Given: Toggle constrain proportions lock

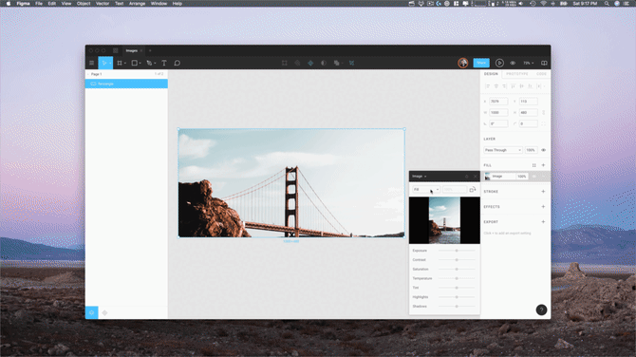Looking at the screenshot, I should (544, 112).
